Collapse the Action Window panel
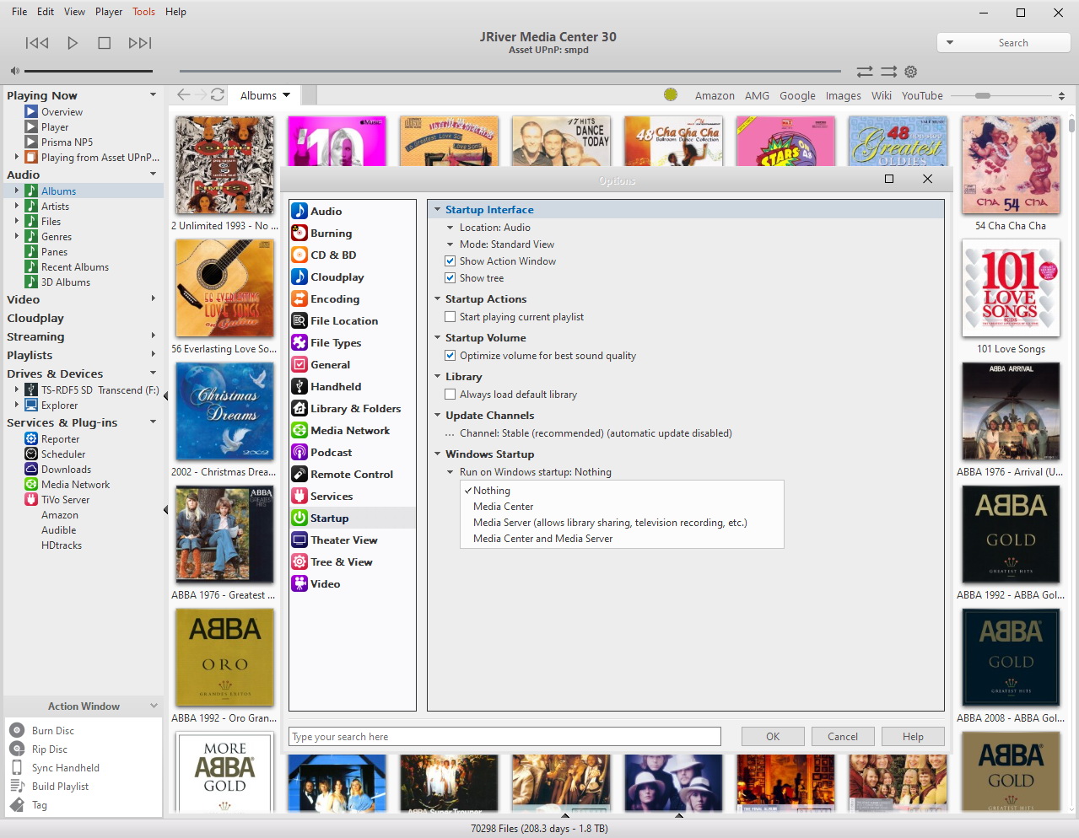Screen dimensions: 1079x838 (x=154, y=706)
